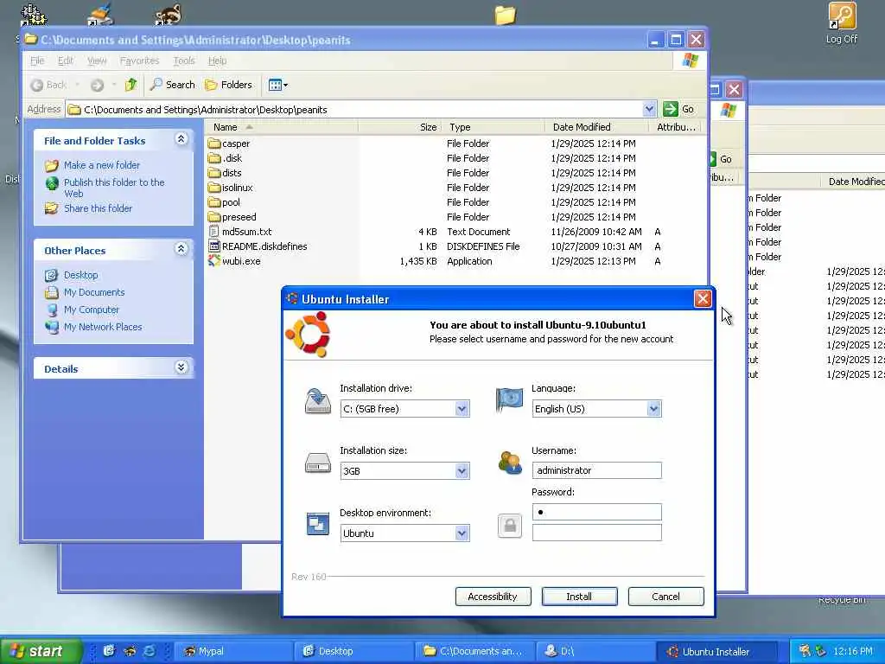Cancel the Ubuntu installation
885x664 pixels.
click(666, 597)
